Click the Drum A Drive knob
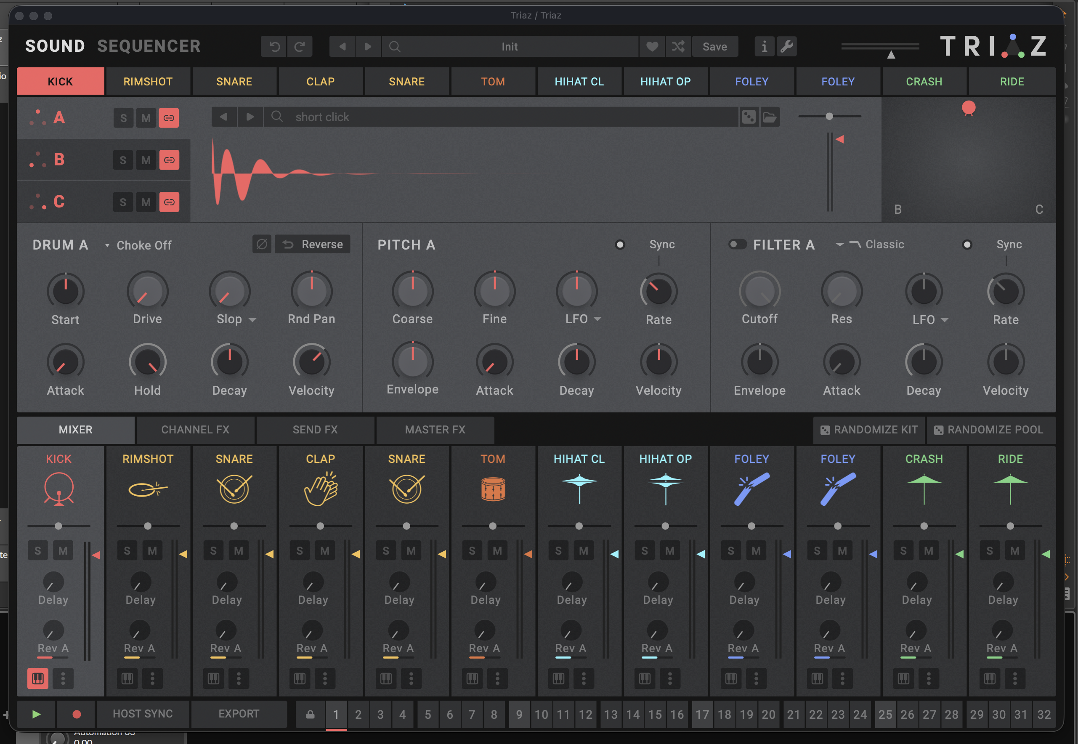1078x744 pixels. (x=148, y=291)
